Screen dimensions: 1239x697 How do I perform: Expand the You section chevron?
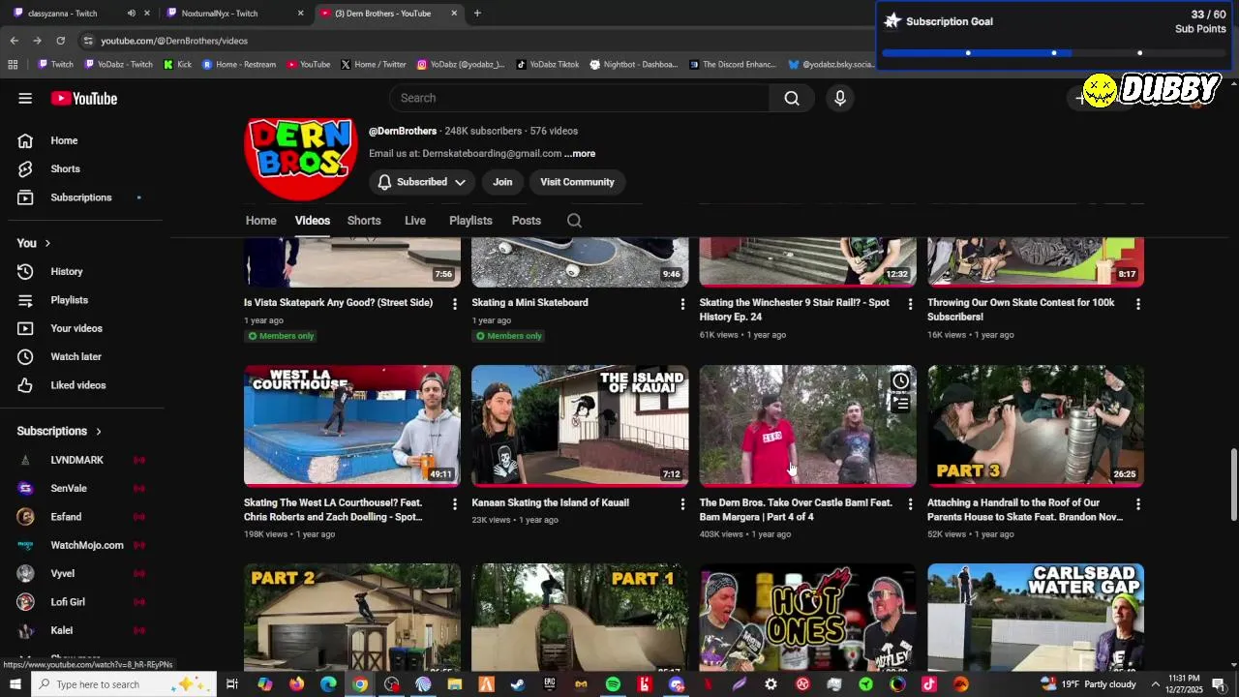point(47,243)
